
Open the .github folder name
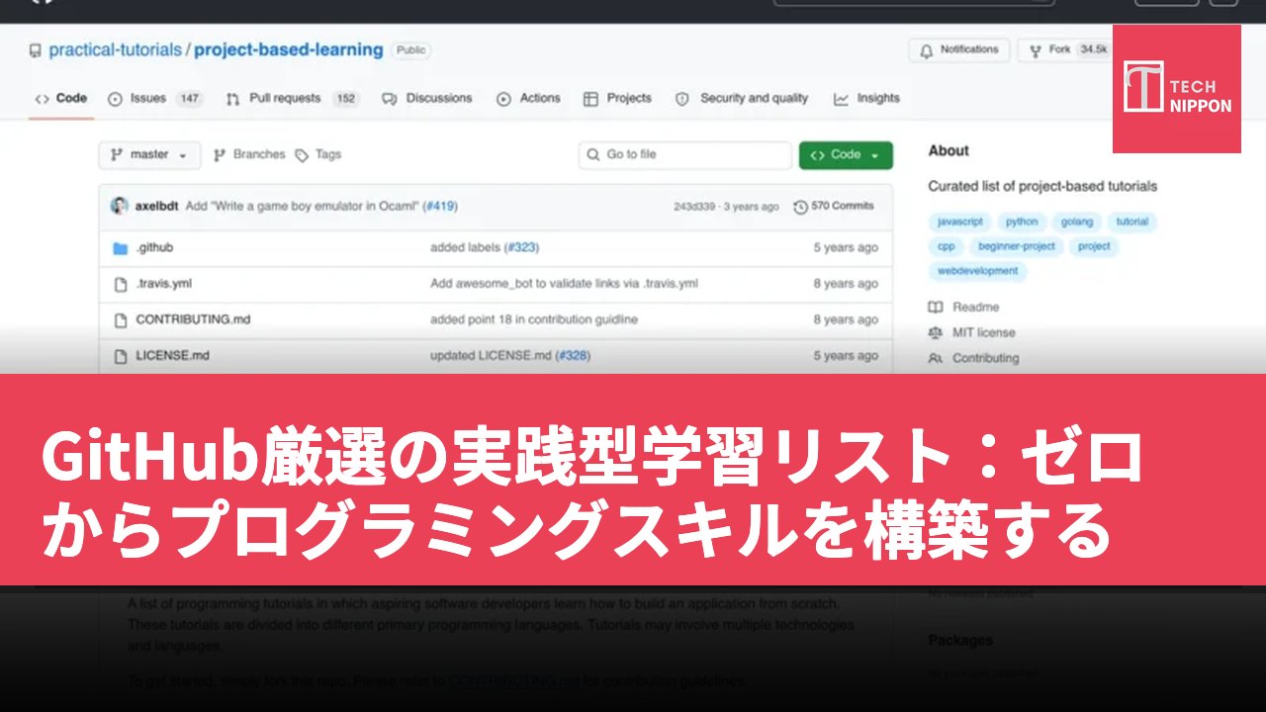point(154,248)
